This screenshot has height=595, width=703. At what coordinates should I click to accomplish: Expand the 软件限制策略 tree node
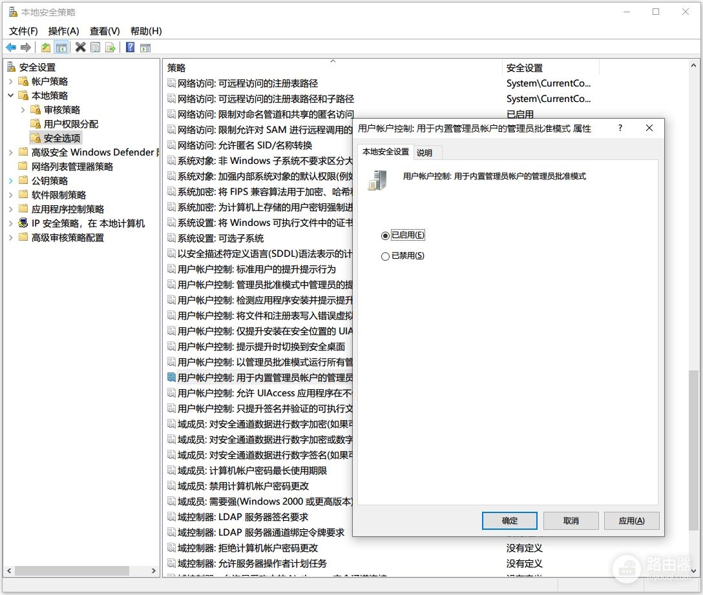coord(11,195)
